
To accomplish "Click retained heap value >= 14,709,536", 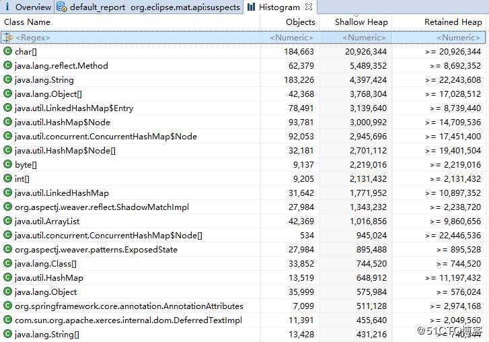I will coord(453,123).
